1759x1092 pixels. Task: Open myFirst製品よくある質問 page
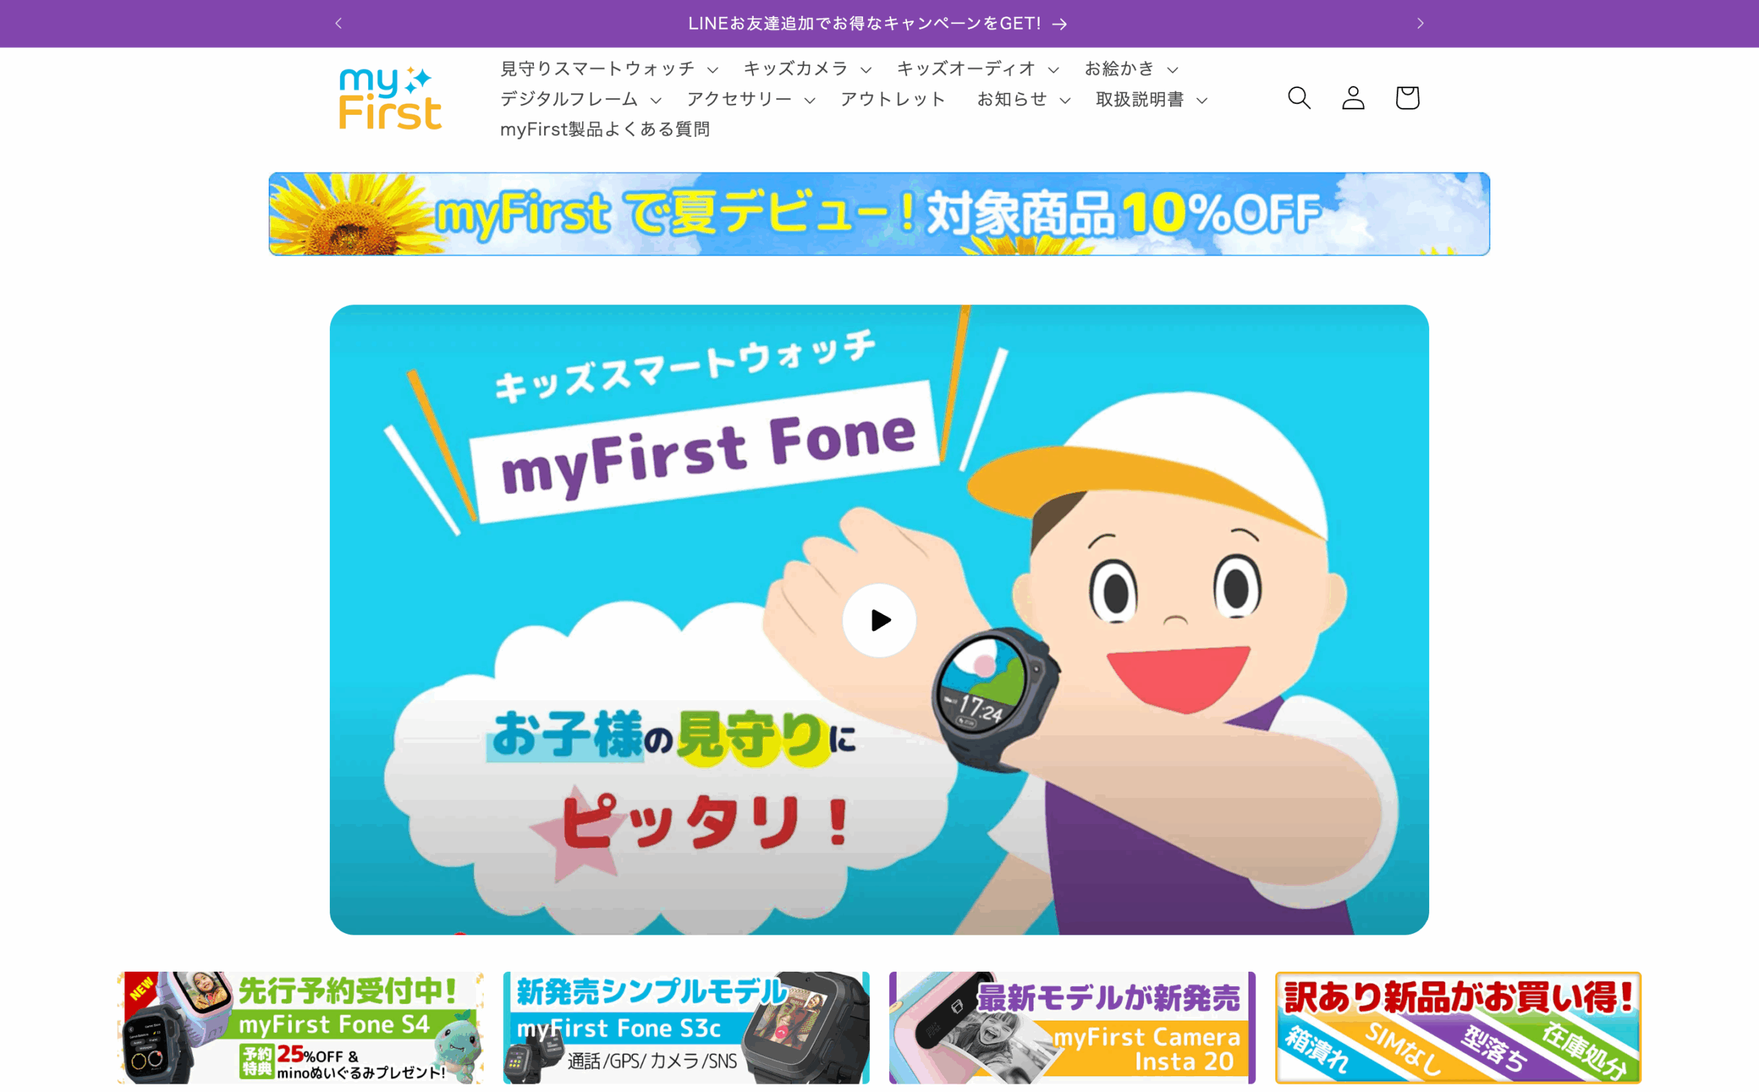click(605, 129)
